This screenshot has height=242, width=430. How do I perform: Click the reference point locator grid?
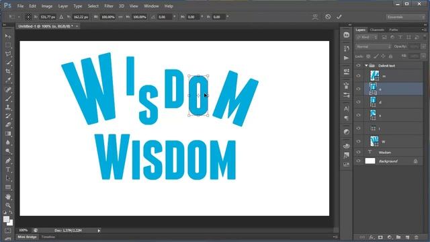pyautogui.click(x=28, y=17)
